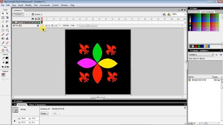Collapse the Library panel
The image size is (223, 125).
point(191,51)
